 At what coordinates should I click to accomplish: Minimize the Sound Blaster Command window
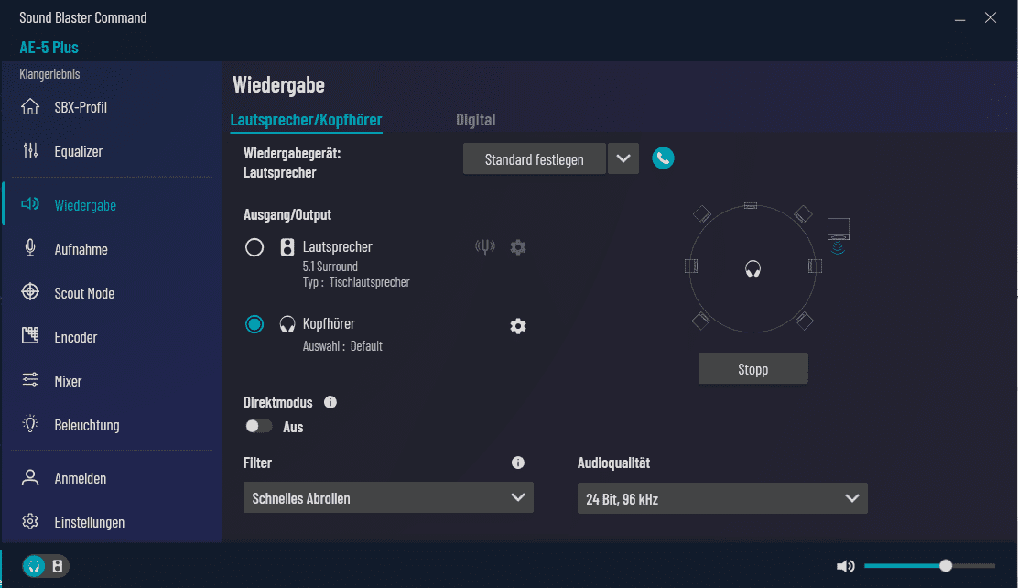point(959,19)
